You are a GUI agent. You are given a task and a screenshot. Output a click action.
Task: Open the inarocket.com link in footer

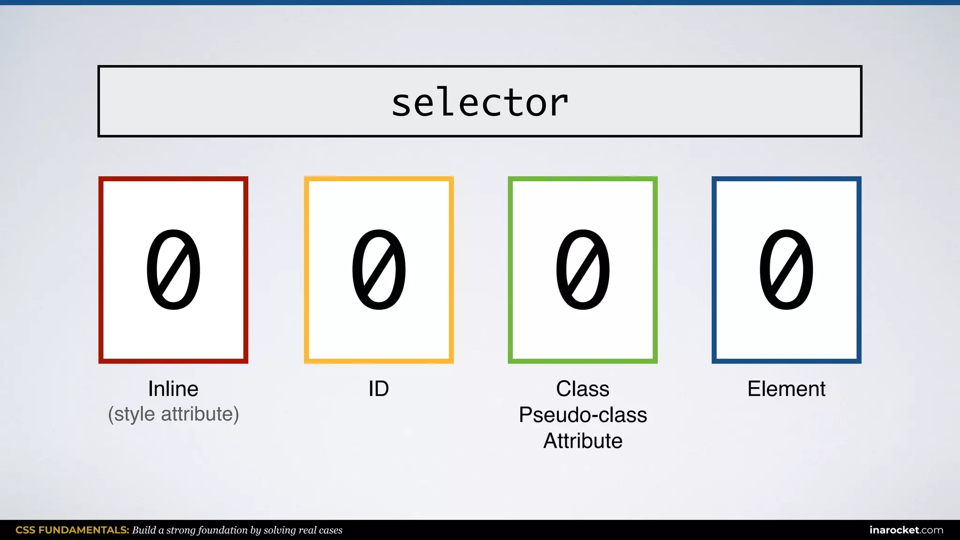[906, 530]
